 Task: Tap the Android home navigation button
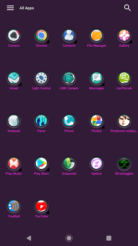[x=69, y=238]
